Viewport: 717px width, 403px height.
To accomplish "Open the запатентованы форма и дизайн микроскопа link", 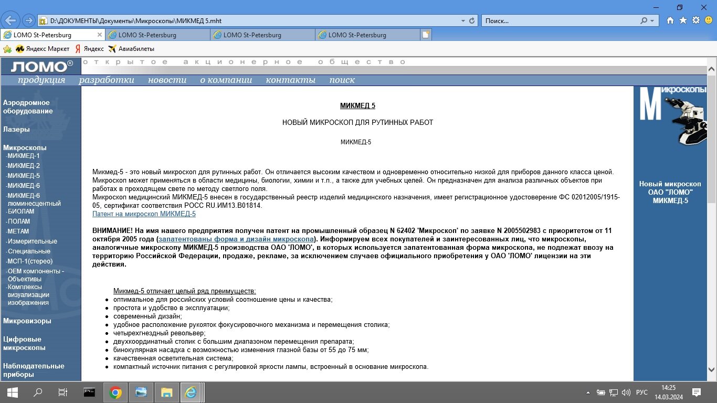I will click(236, 239).
